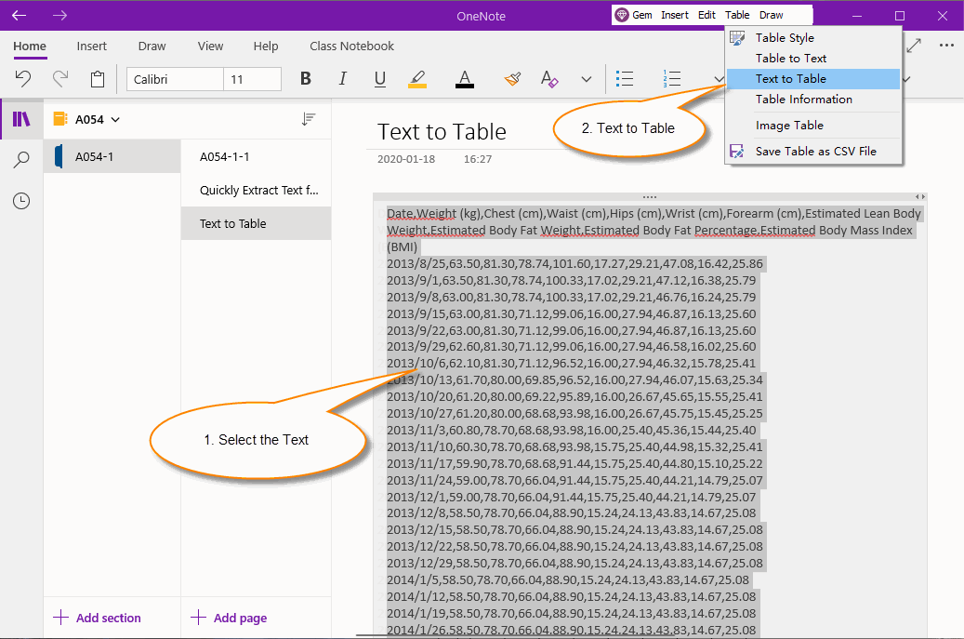Toggle italic formatting
964x639 pixels.
342,79
